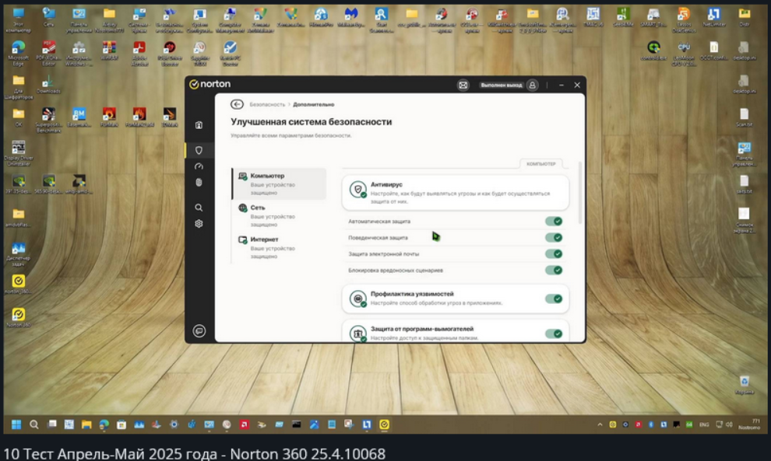Click the Дополнительно breadcrumb text
This screenshot has height=461, width=771.
coord(314,105)
